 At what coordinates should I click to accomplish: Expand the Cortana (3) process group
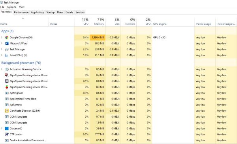click(x=2, y=128)
